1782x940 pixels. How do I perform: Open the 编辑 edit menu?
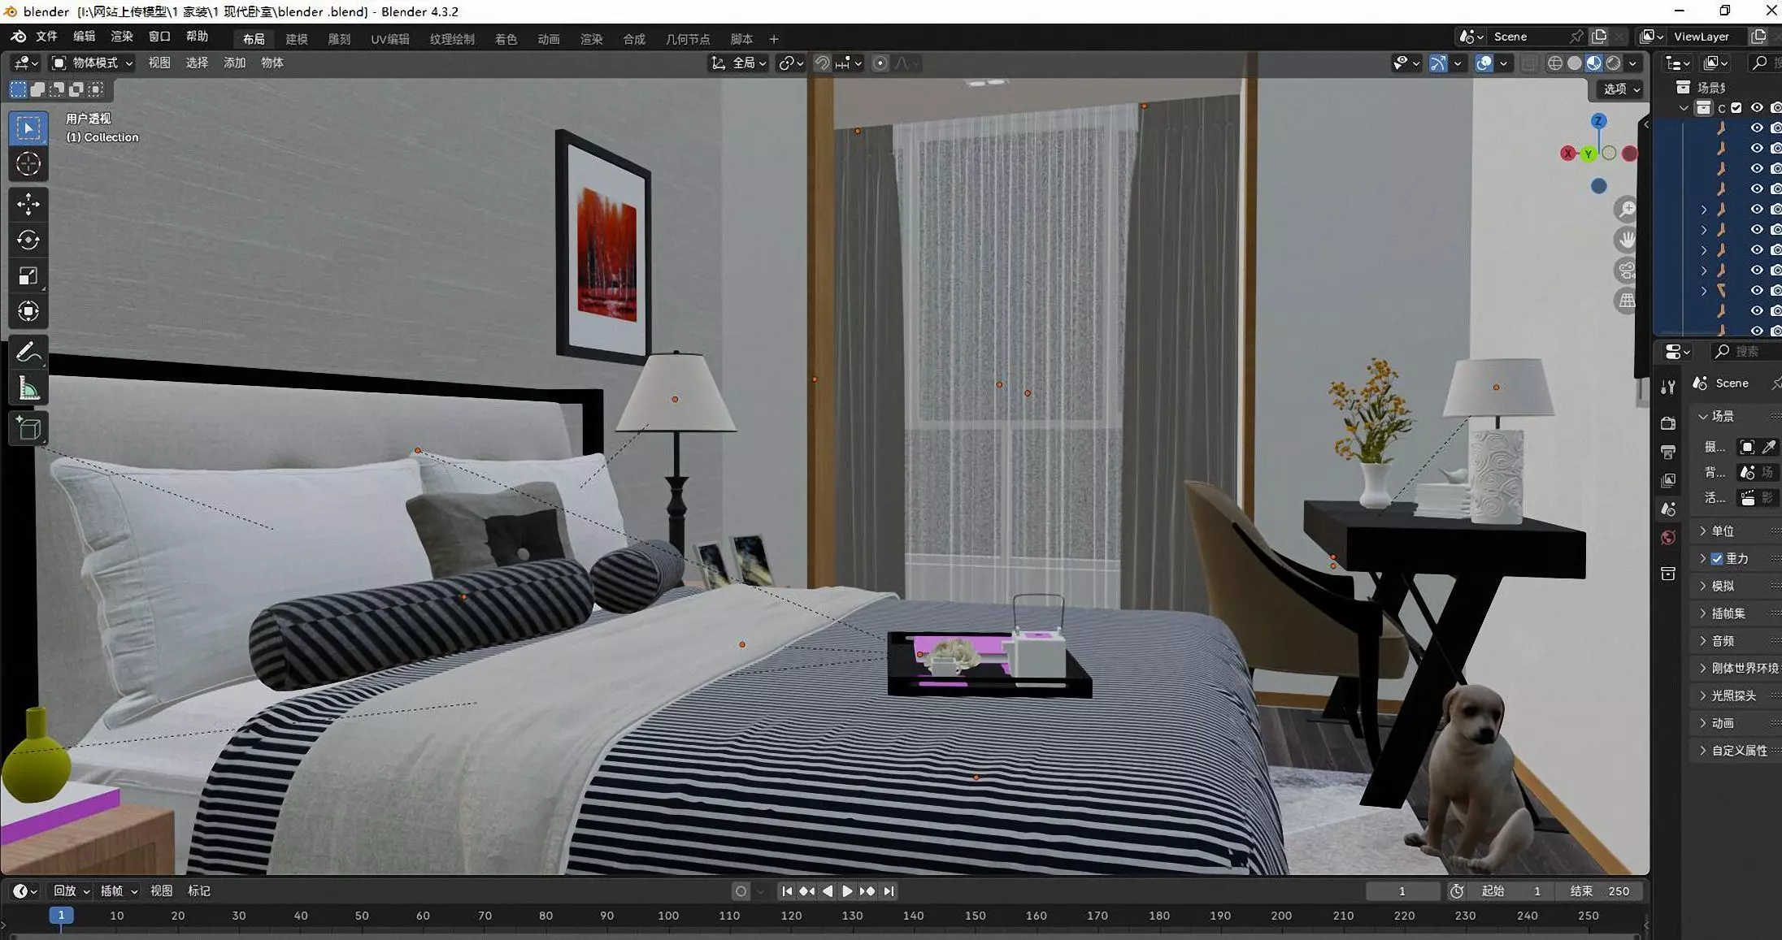(x=84, y=37)
